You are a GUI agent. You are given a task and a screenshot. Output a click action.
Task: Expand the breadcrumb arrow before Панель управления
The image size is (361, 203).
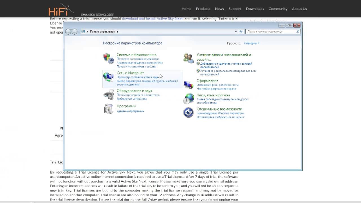coord(87,32)
